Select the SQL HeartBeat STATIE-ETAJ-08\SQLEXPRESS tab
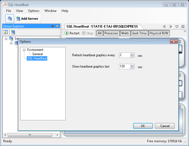This screenshot has width=189, height=146. coord(102,26)
